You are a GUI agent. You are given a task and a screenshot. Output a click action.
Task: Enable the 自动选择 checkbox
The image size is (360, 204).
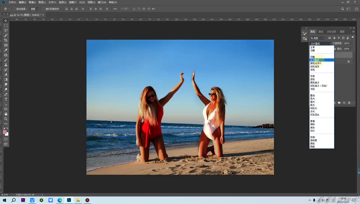[x=14, y=9]
